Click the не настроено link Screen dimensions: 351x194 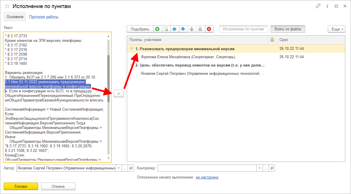[x=207, y=177]
